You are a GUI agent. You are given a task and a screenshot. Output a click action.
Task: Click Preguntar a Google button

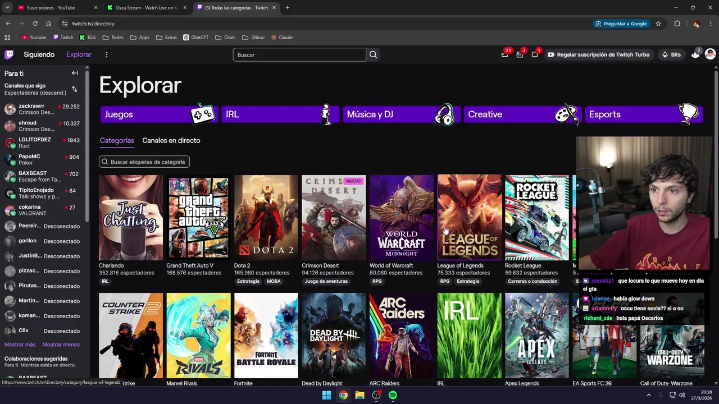621,24
